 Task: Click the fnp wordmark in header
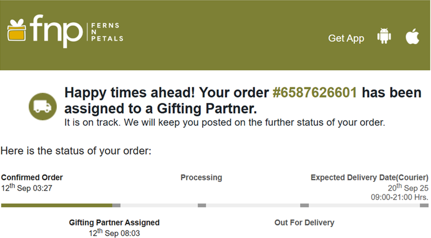coord(56,31)
